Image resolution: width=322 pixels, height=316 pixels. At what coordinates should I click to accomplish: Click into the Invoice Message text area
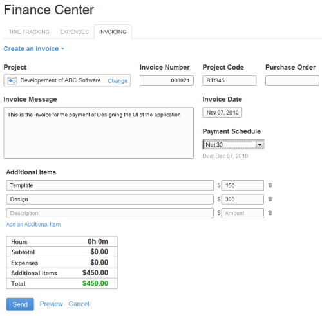tap(99, 133)
